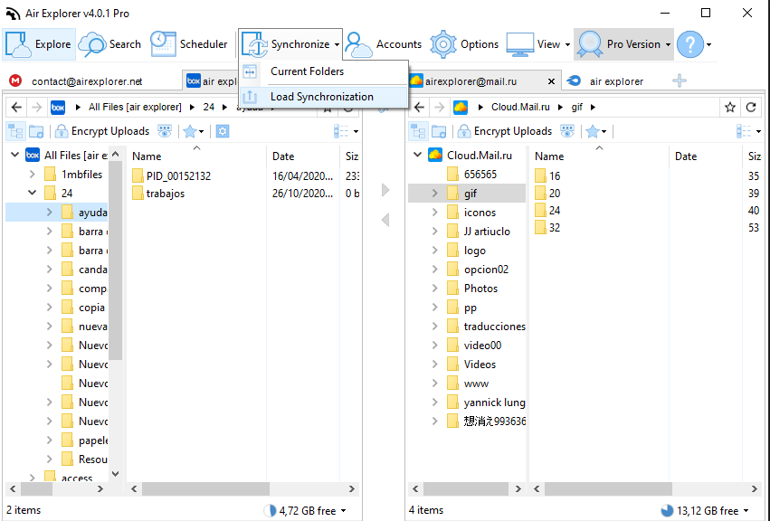Go back in the right pane
This screenshot has width=770, height=521.
pos(419,107)
